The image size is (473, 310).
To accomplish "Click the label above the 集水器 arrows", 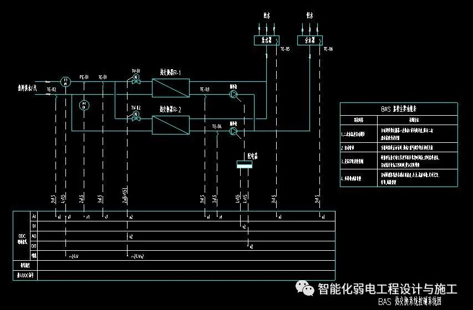I will tap(266, 15).
